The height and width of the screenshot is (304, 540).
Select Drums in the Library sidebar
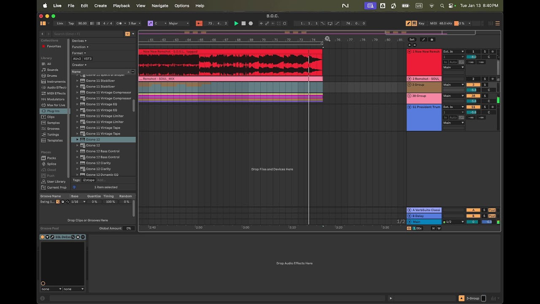coord(52,76)
